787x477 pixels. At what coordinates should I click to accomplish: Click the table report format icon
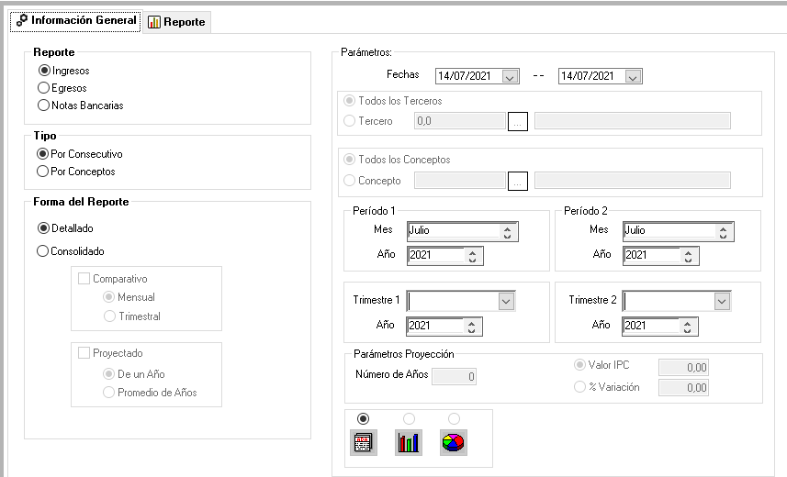click(363, 443)
